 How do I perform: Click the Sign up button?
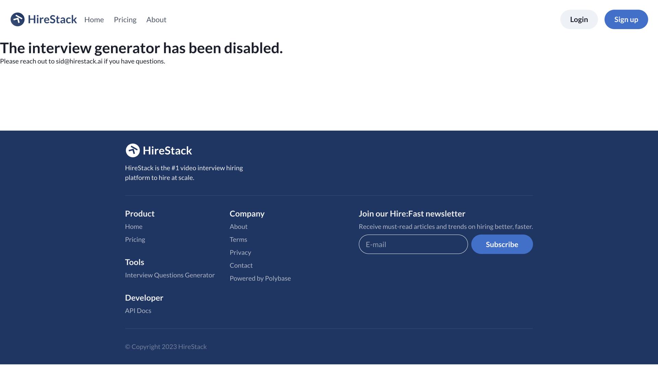coord(626,20)
